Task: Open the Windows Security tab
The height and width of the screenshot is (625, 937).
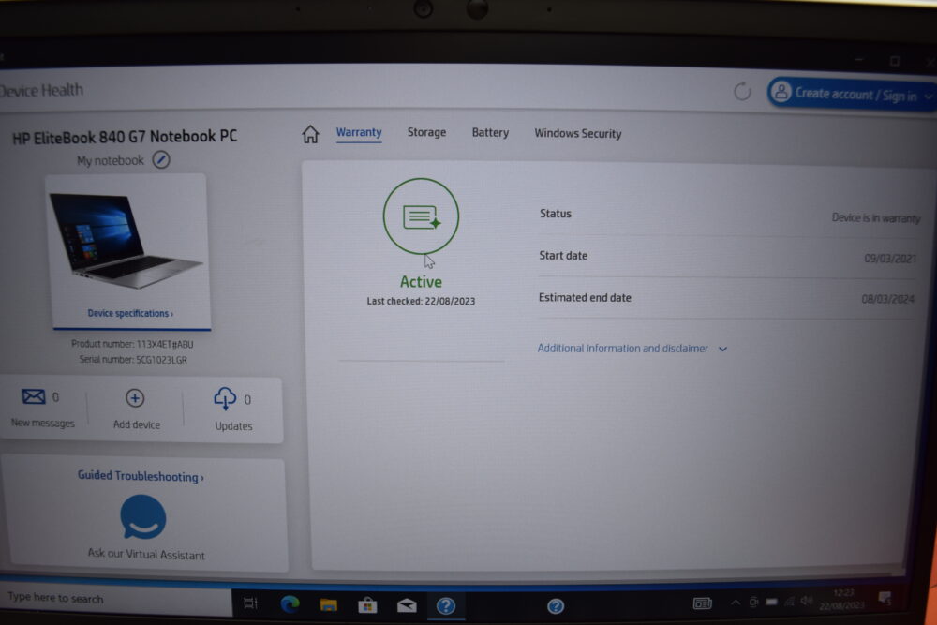Action: point(578,133)
